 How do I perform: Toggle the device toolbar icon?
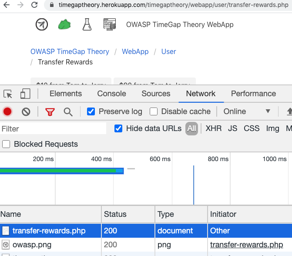click(25, 94)
